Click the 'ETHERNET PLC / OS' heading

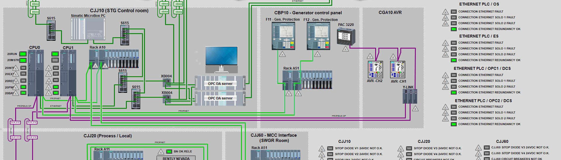click(479, 4)
